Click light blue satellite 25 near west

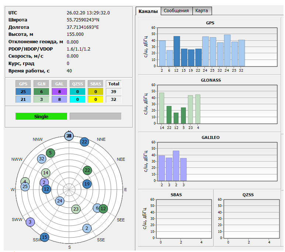(x=25, y=187)
